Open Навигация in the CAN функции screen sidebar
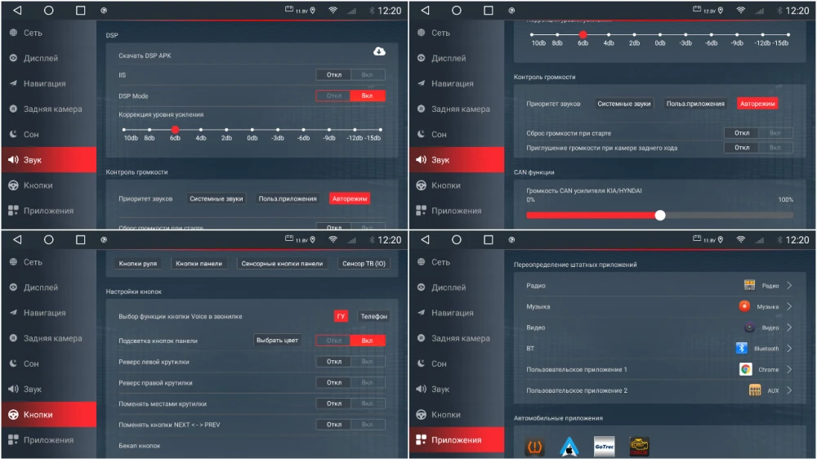The height and width of the screenshot is (459, 817). click(457, 83)
